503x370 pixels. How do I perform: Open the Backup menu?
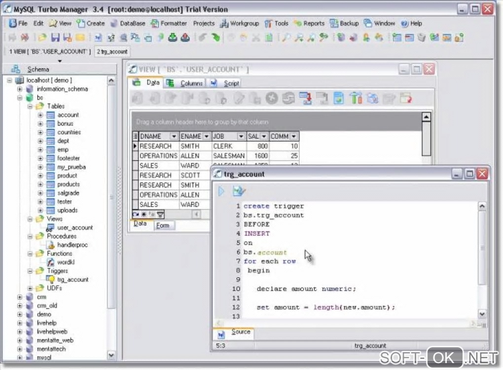tap(344, 23)
